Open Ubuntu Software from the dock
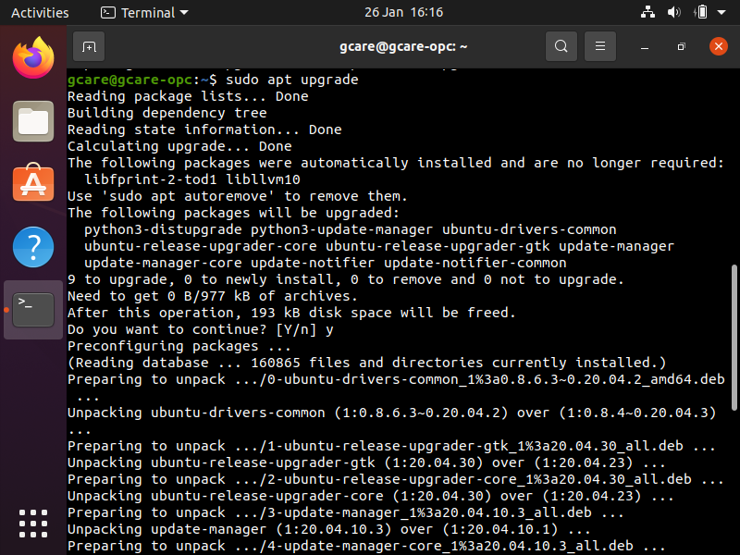This screenshot has width=740, height=555. [33, 182]
